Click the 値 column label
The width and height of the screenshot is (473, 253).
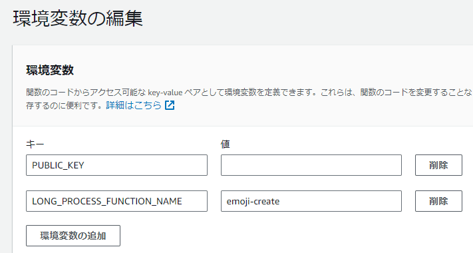tap(225, 144)
